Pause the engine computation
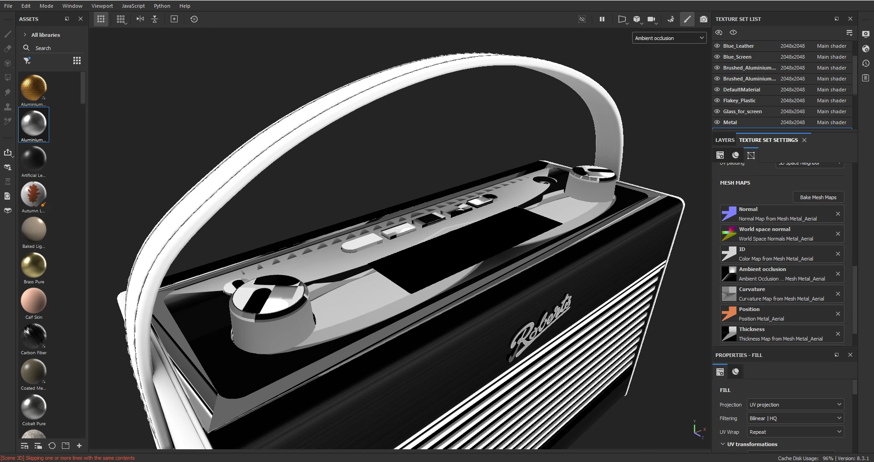874x462 pixels. pyautogui.click(x=602, y=19)
